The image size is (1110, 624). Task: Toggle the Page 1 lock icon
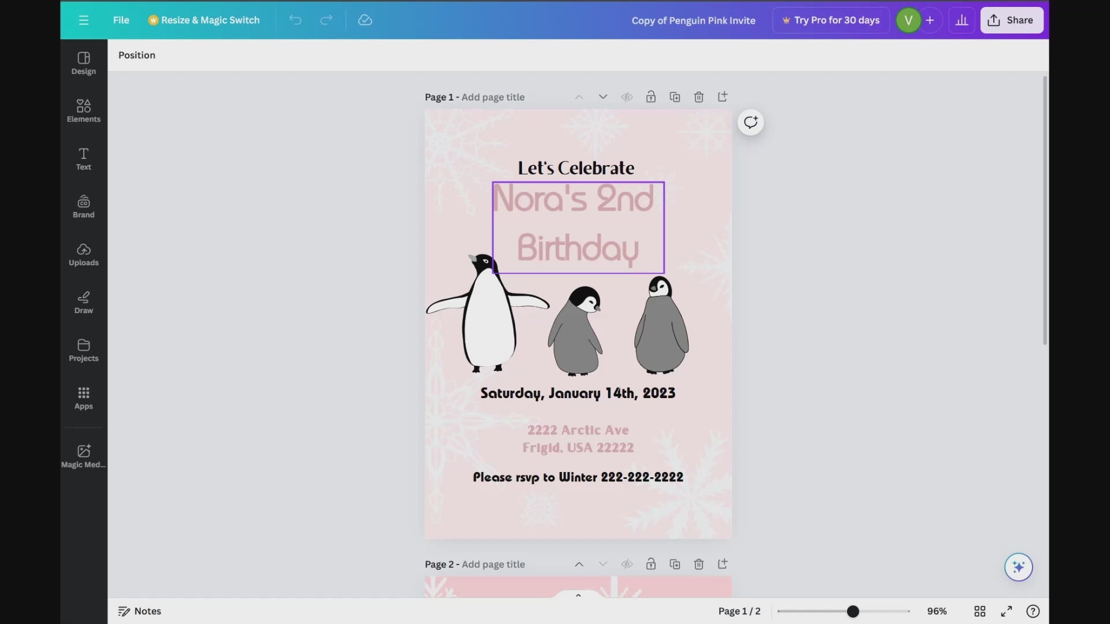651,97
